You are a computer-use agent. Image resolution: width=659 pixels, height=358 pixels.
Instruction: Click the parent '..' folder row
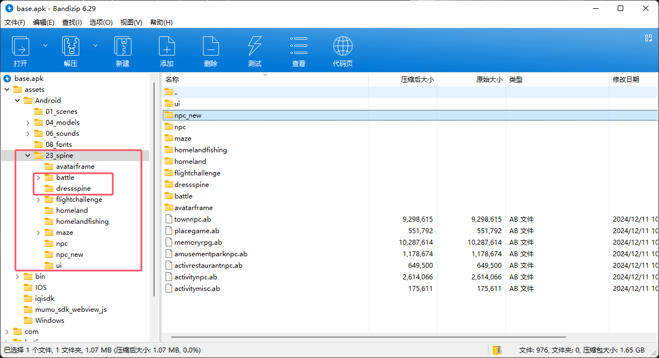[x=410, y=92]
